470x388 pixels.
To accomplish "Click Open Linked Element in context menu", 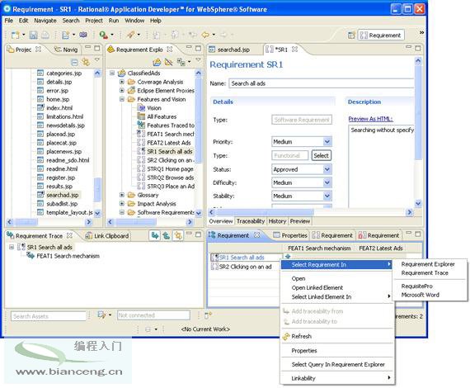I will pos(317,287).
